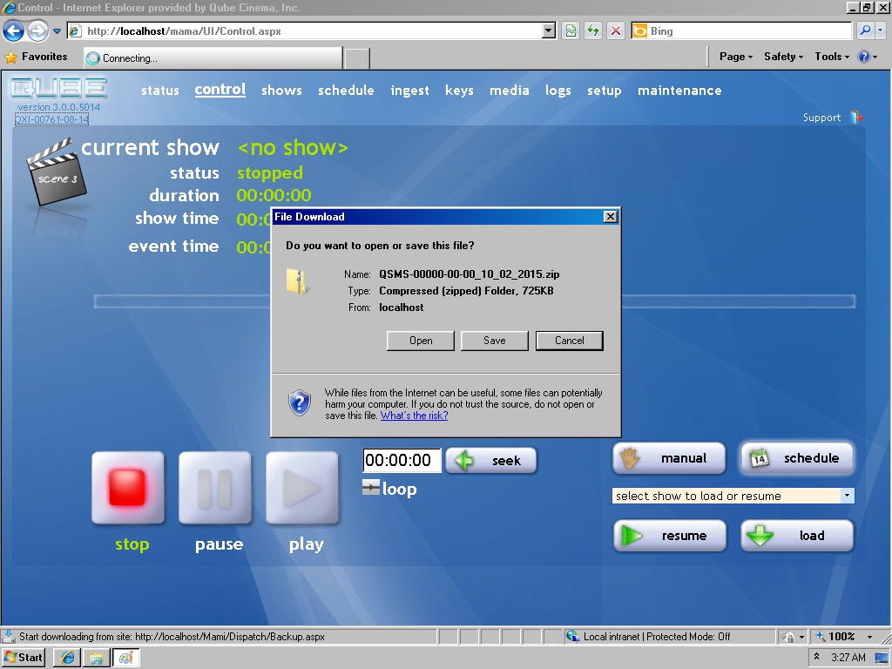Image resolution: width=892 pixels, height=669 pixels.
Task: Click the logout icon beside Support
Action: click(x=857, y=118)
